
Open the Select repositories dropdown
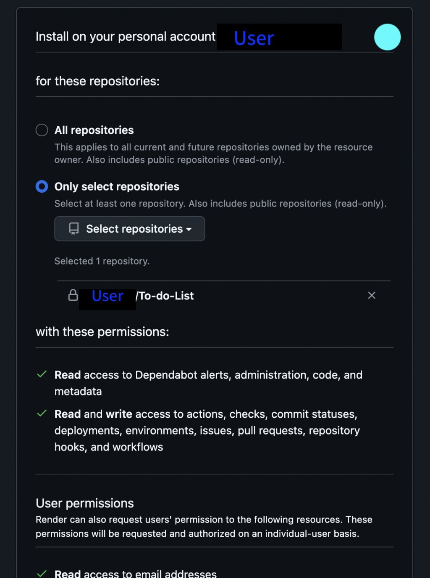(x=129, y=229)
